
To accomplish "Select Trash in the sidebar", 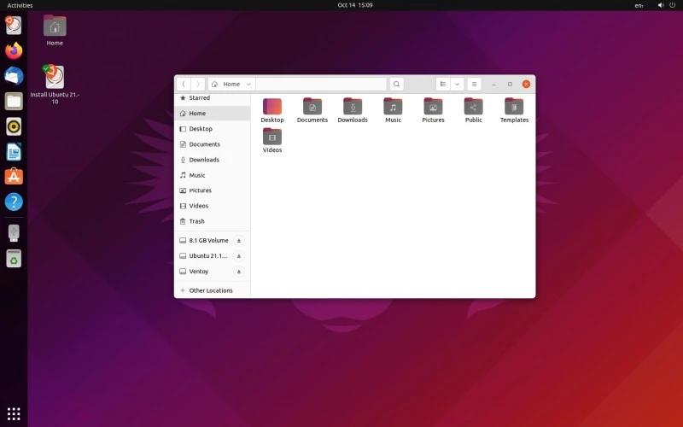I will (x=196, y=221).
